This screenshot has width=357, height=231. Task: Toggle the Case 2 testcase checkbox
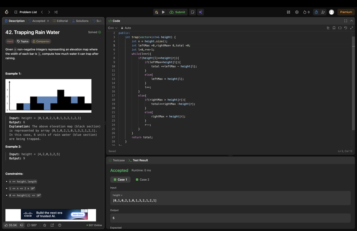click(137, 180)
